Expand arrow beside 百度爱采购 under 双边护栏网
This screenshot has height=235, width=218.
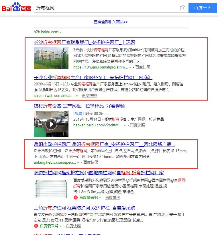click(100, 198)
